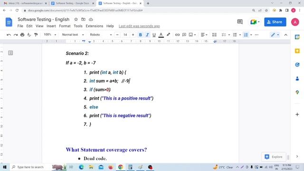Move document using folder icon
Image resolution: width=304 pixels, height=171 pixels.
pos(84,19)
